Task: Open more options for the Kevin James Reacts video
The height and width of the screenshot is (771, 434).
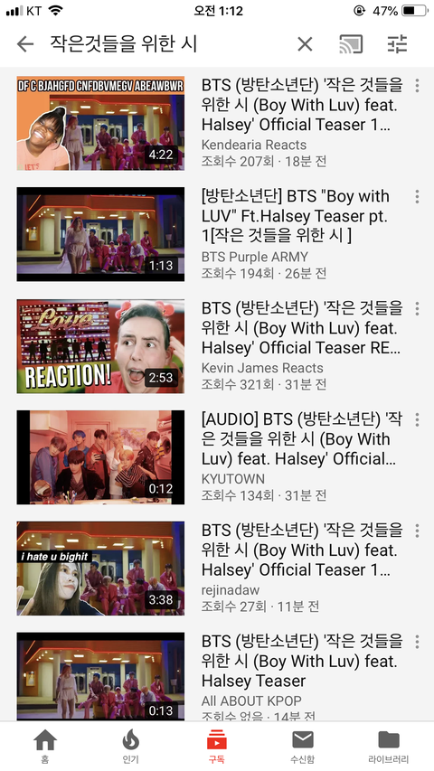Action: [417, 308]
